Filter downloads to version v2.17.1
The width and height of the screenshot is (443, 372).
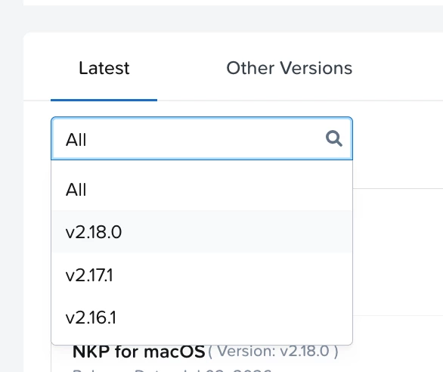point(202,274)
